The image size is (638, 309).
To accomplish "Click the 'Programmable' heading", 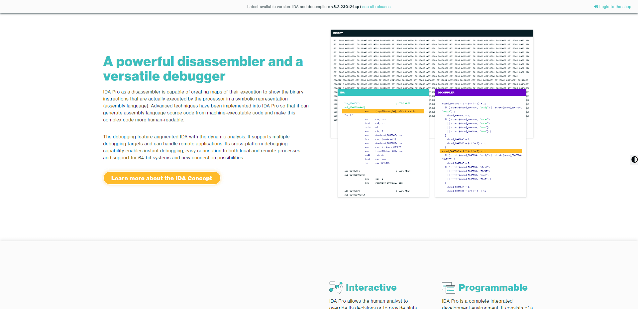I will tap(493, 287).
